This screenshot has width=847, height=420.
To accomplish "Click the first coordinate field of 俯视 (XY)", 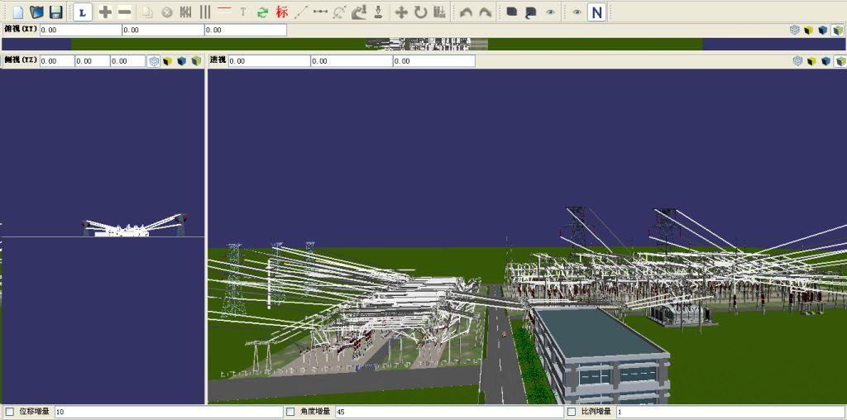I will click(80, 30).
